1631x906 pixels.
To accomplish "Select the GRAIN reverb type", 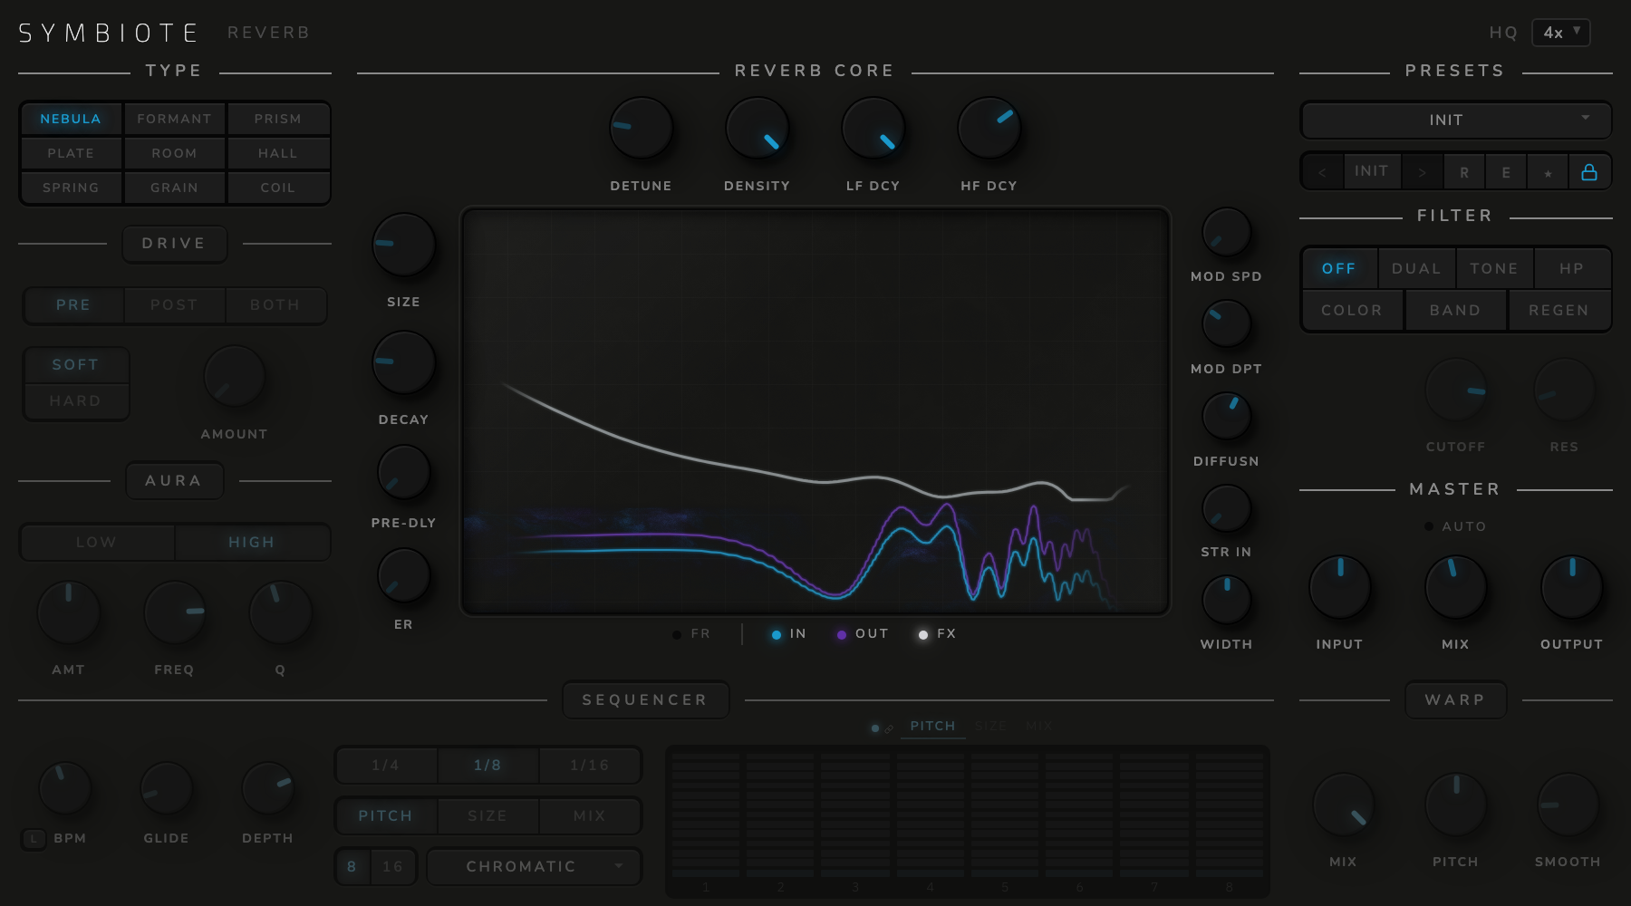I will pyautogui.click(x=174, y=188).
